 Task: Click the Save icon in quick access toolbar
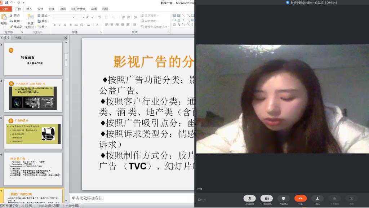coord(6,3)
